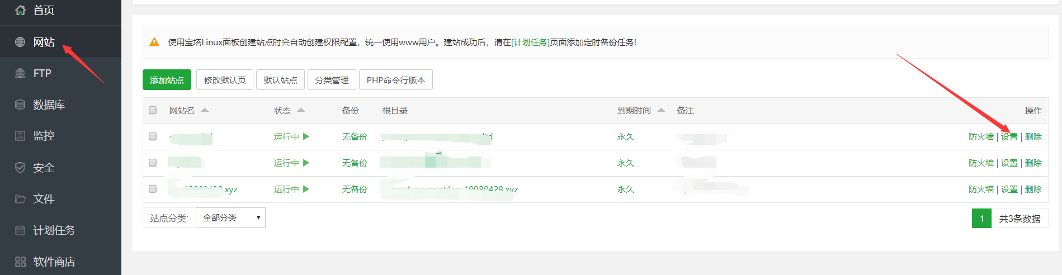
Task: Sort by 到期时间 column arrow
Action: [661, 110]
